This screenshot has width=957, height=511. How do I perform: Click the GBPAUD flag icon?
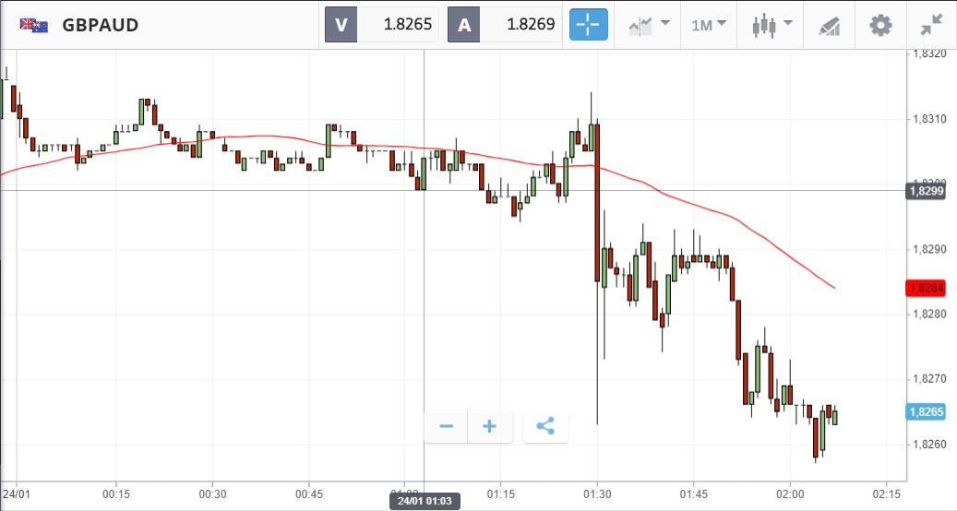[34, 25]
